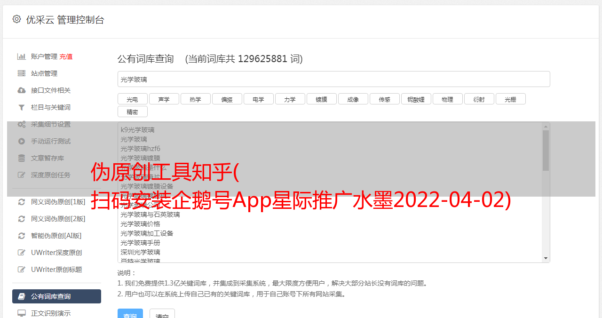
Task: Select the 精密 tag button
Action: [132, 111]
